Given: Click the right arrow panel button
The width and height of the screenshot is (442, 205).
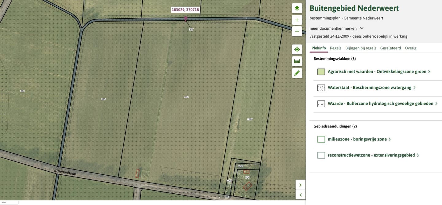Looking at the screenshot, I should tap(300, 185).
